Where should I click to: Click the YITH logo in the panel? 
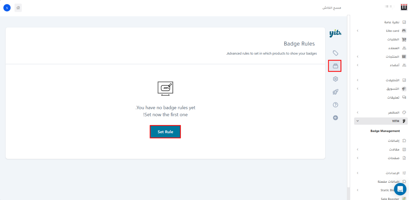tap(335, 33)
